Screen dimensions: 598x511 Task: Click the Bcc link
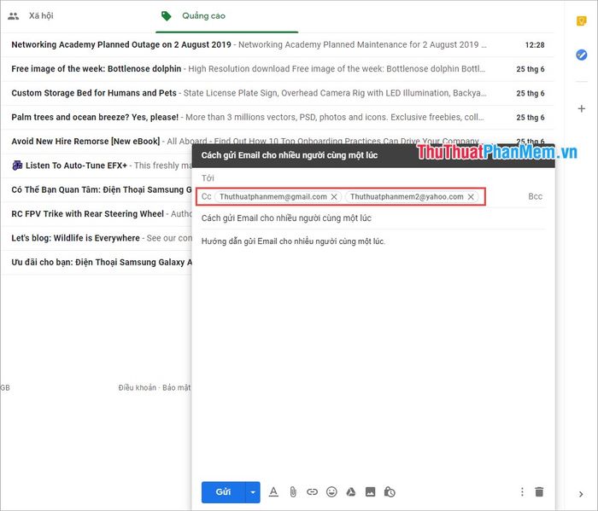click(x=535, y=196)
